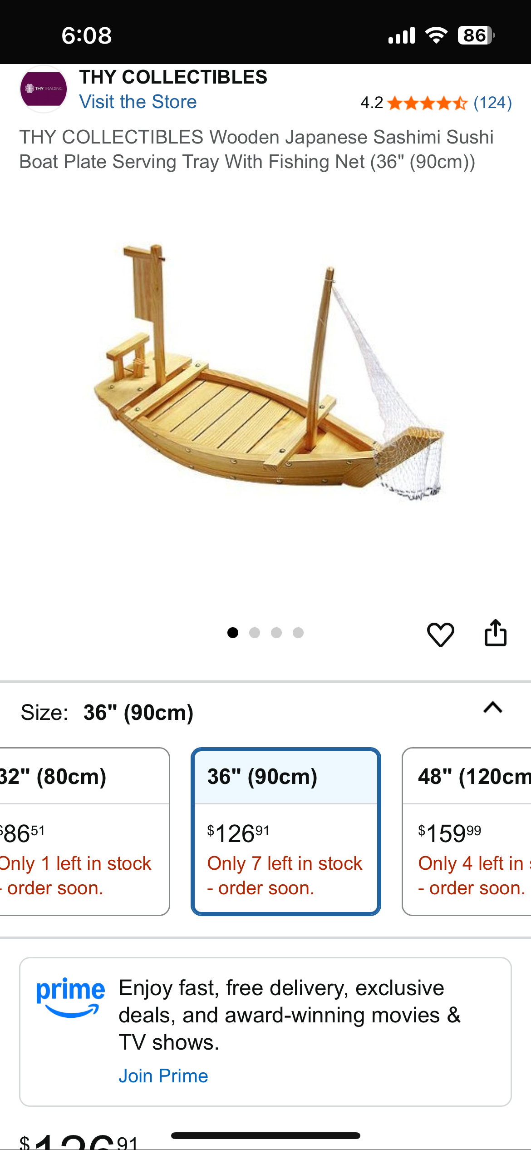Tap the THY Trading store logo
This screenshot has width=531, height=1150.
click(44, 89)
